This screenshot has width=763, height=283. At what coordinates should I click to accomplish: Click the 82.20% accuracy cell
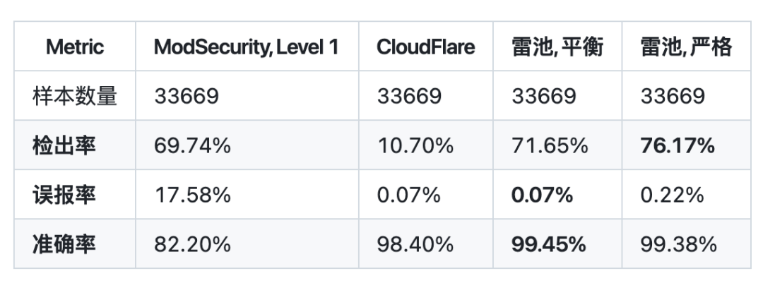pos(192,244)
